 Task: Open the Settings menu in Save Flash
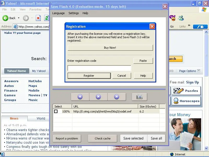pos(74,13)
